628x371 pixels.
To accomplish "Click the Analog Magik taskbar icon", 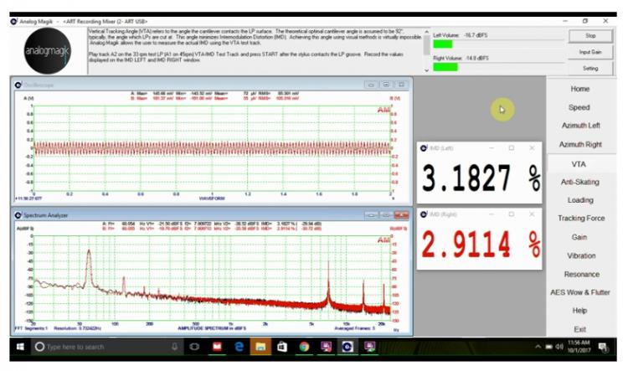I will point(347,347).
